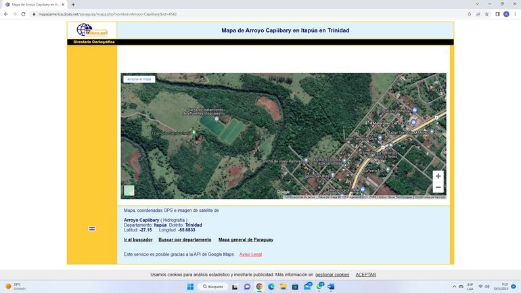
Task: Show hidden system tray icons
Action: click(454, 287)
